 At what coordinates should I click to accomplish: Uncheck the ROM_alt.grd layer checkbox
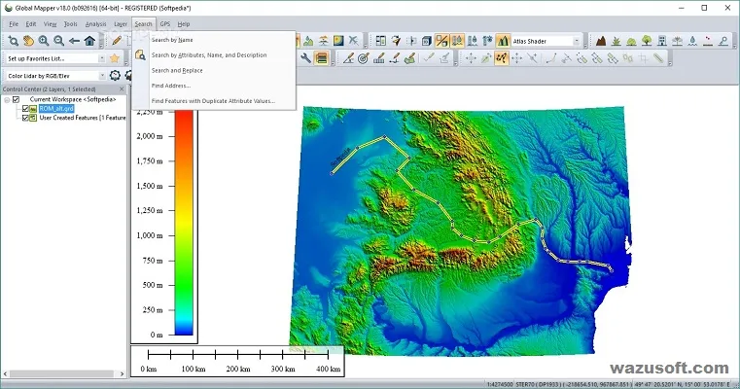click(x=25, y=109)
